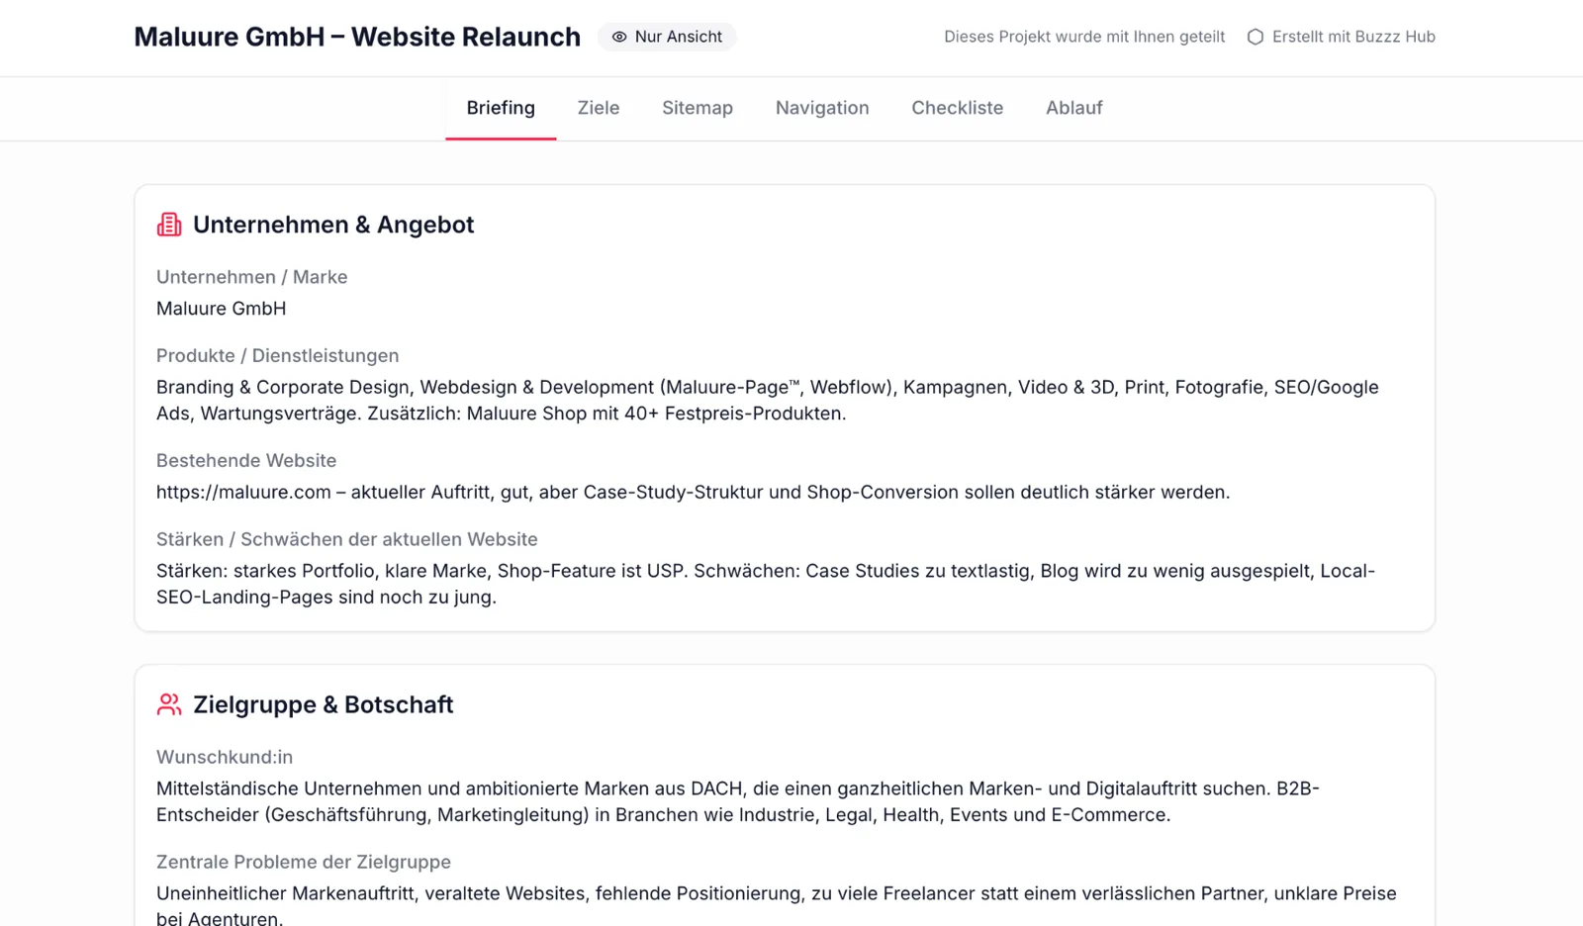Select the Checkliste tab
Screen dimensions: 1583x926
[957, 108]
